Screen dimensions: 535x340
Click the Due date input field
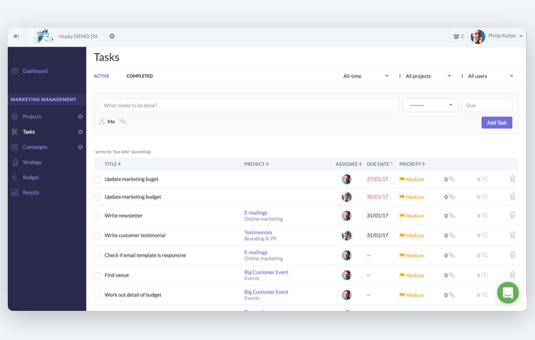click(486, 106)
